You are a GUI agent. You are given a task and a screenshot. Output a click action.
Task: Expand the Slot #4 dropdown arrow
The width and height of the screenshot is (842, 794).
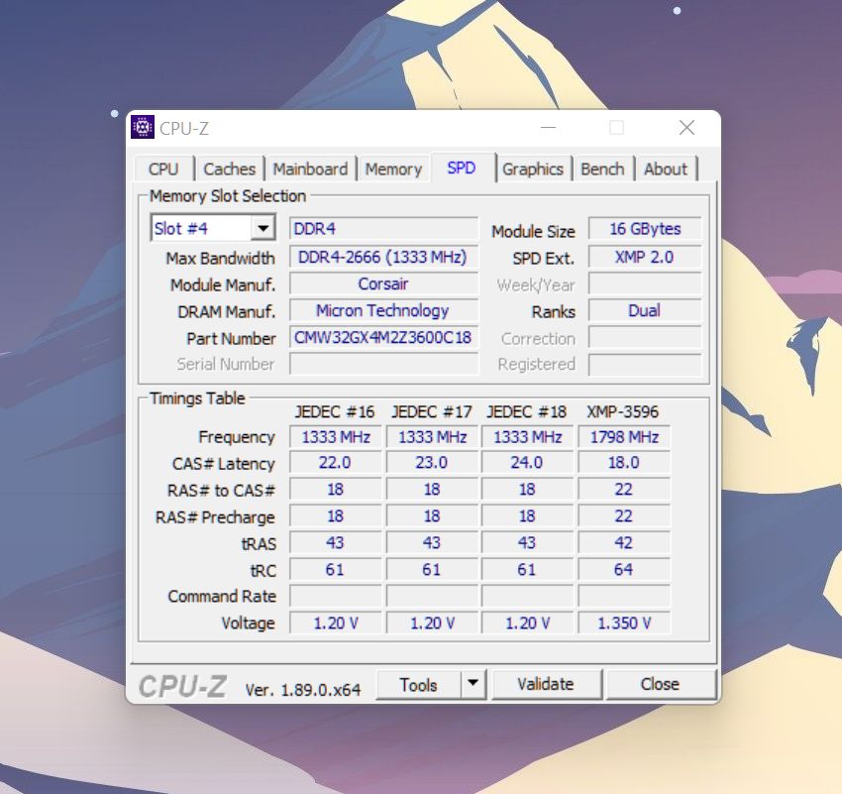(x=263, y=228)
